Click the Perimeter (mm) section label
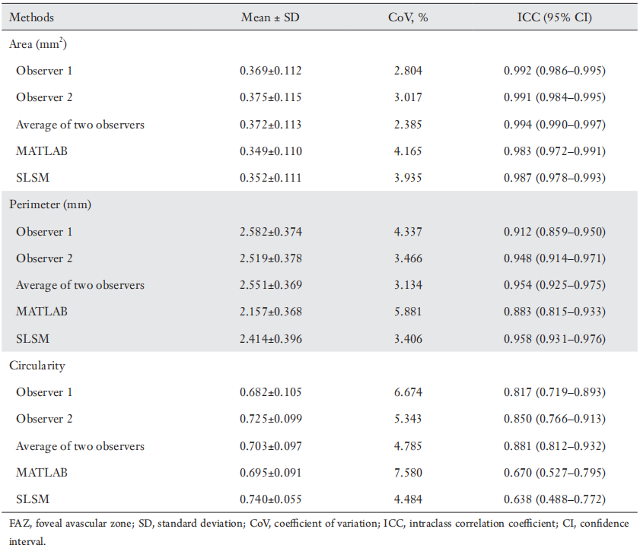Screen dimensions: 640x548 coord(50,204)
